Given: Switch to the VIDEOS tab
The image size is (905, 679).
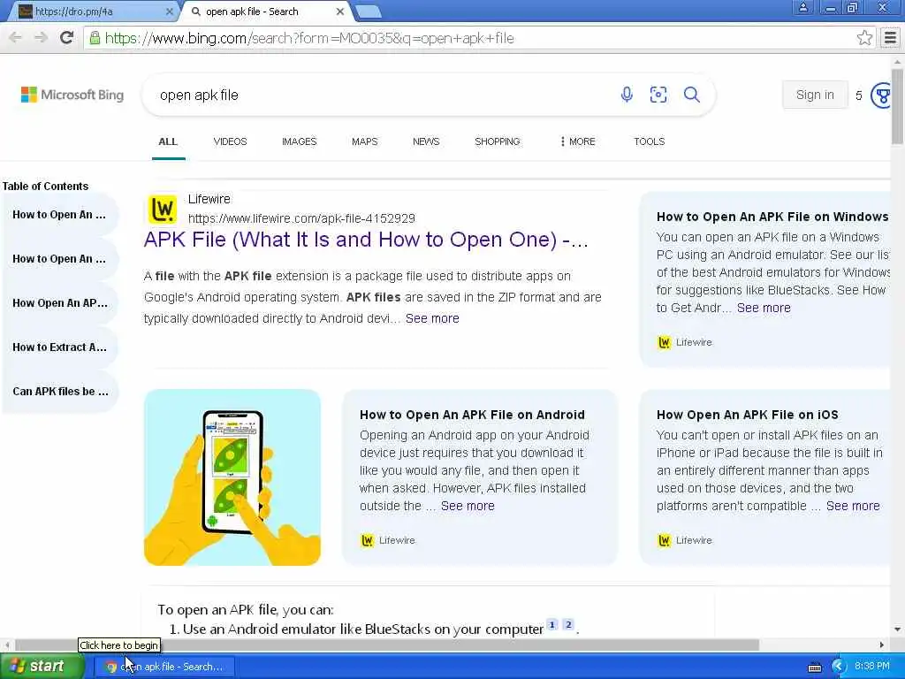Looking at the screenshot, I should point(230,141).
